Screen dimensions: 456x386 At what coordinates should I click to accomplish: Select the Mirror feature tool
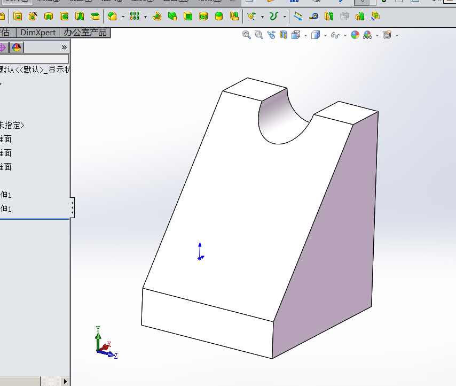click(x=234, y=16)
